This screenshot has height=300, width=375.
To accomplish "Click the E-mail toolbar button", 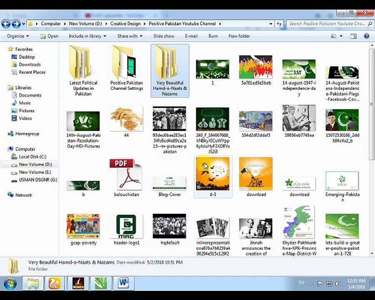I will pyautogui.click(x=191, y=36).
